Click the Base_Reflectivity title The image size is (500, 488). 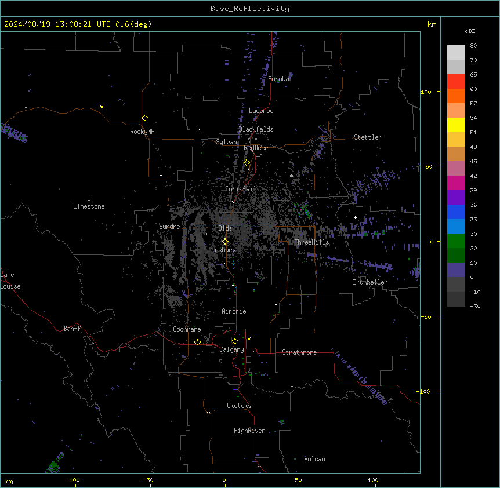point(250,9)
